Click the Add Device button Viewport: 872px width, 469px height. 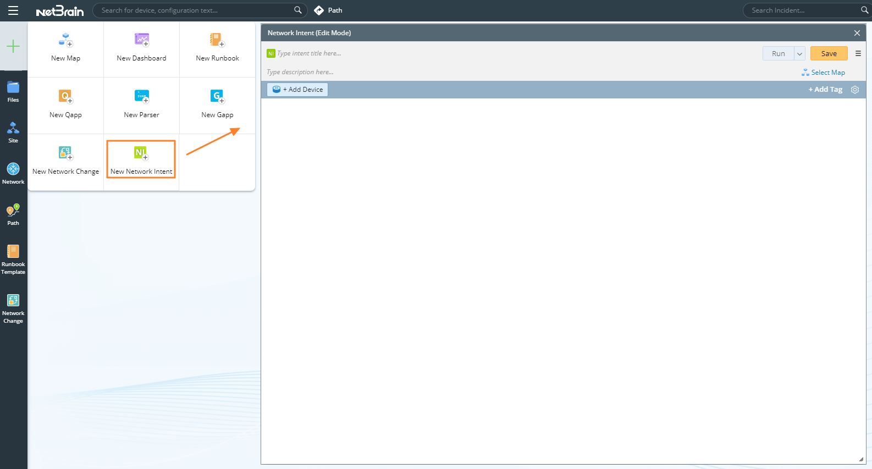(297, 90)
